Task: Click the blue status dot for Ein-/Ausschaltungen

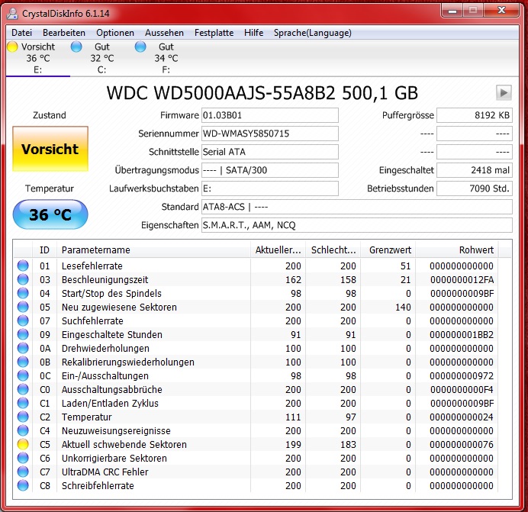Action: point(23,375)
